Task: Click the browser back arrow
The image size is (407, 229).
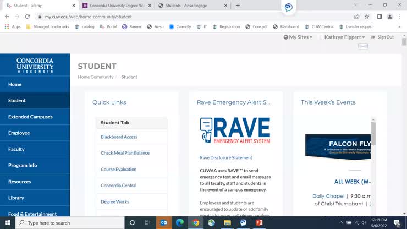Action: click(x=7, y=17)
